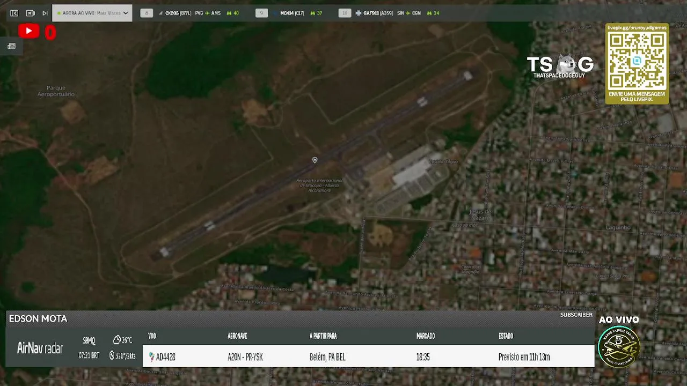Click SIN to CGN route text
The image size is (687, 386).
(x=409, y=13)
